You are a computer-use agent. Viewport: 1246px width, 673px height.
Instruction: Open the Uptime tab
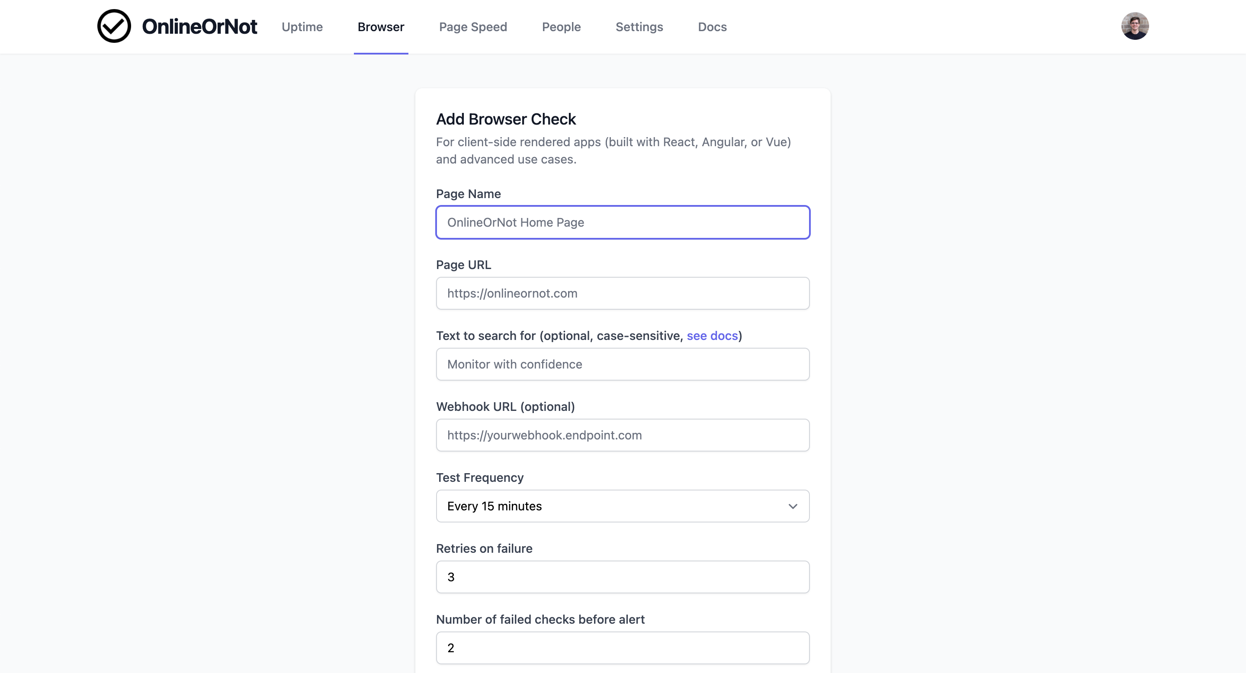tap(302, 27)
